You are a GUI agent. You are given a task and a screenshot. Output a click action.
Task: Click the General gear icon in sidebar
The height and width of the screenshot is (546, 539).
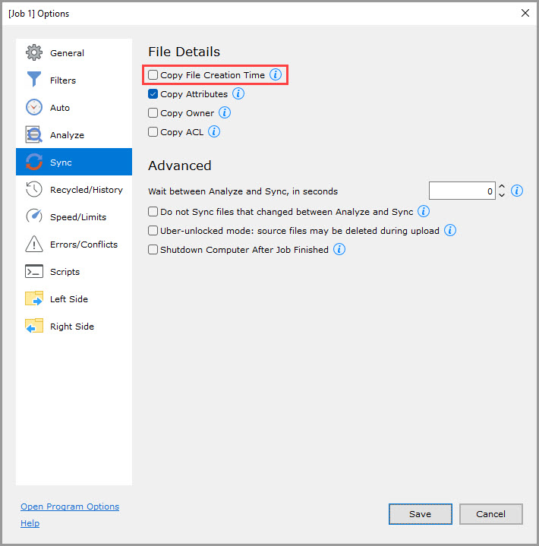(x=34, y=53)
